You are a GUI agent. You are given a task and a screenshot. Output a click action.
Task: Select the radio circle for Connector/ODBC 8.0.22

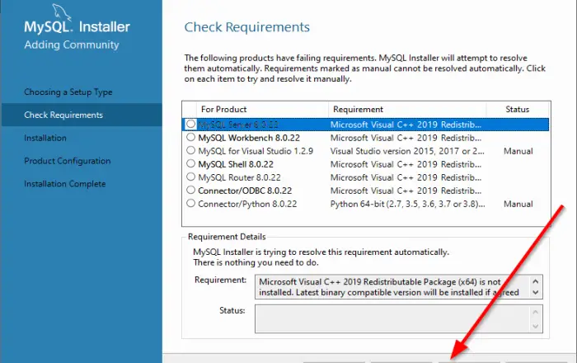click(x=190, y=190)
